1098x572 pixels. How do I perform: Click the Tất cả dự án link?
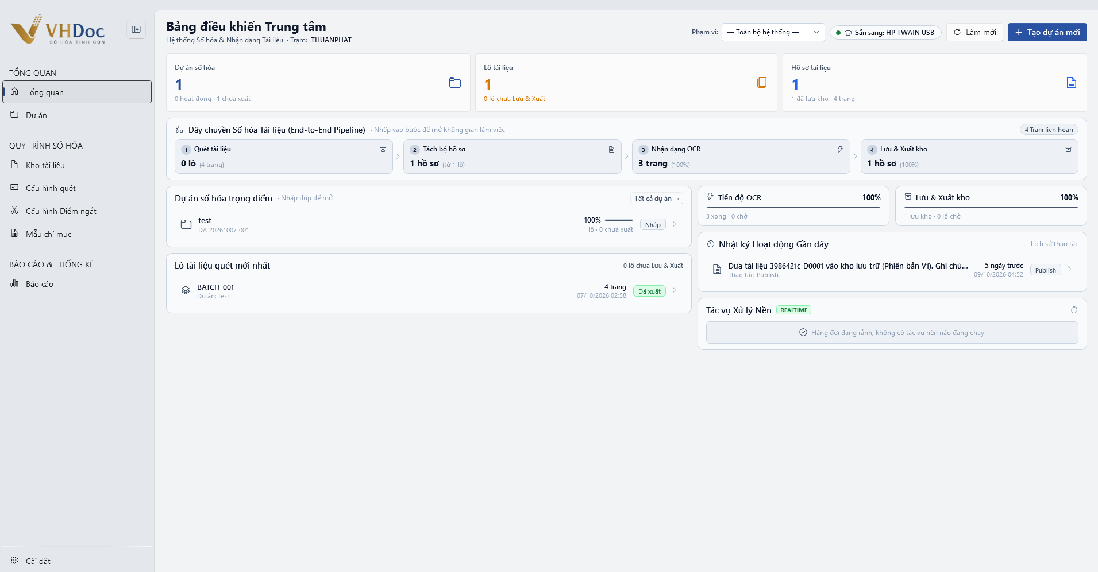[x=657, y=199]
